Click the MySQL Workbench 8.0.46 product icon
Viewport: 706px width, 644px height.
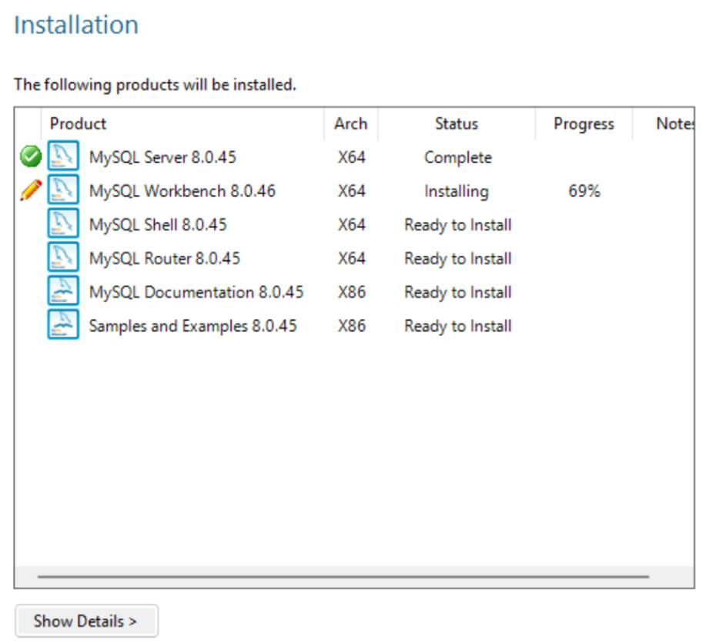click(63, 191)
